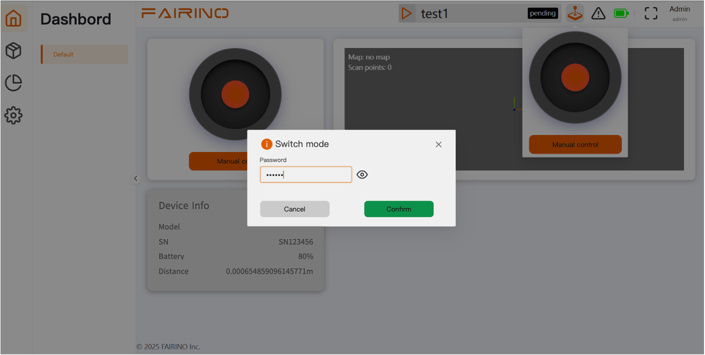This screenshot has height=355, width=705.
Task: Open the pie chart statistics icon
Action: point(14,83)
